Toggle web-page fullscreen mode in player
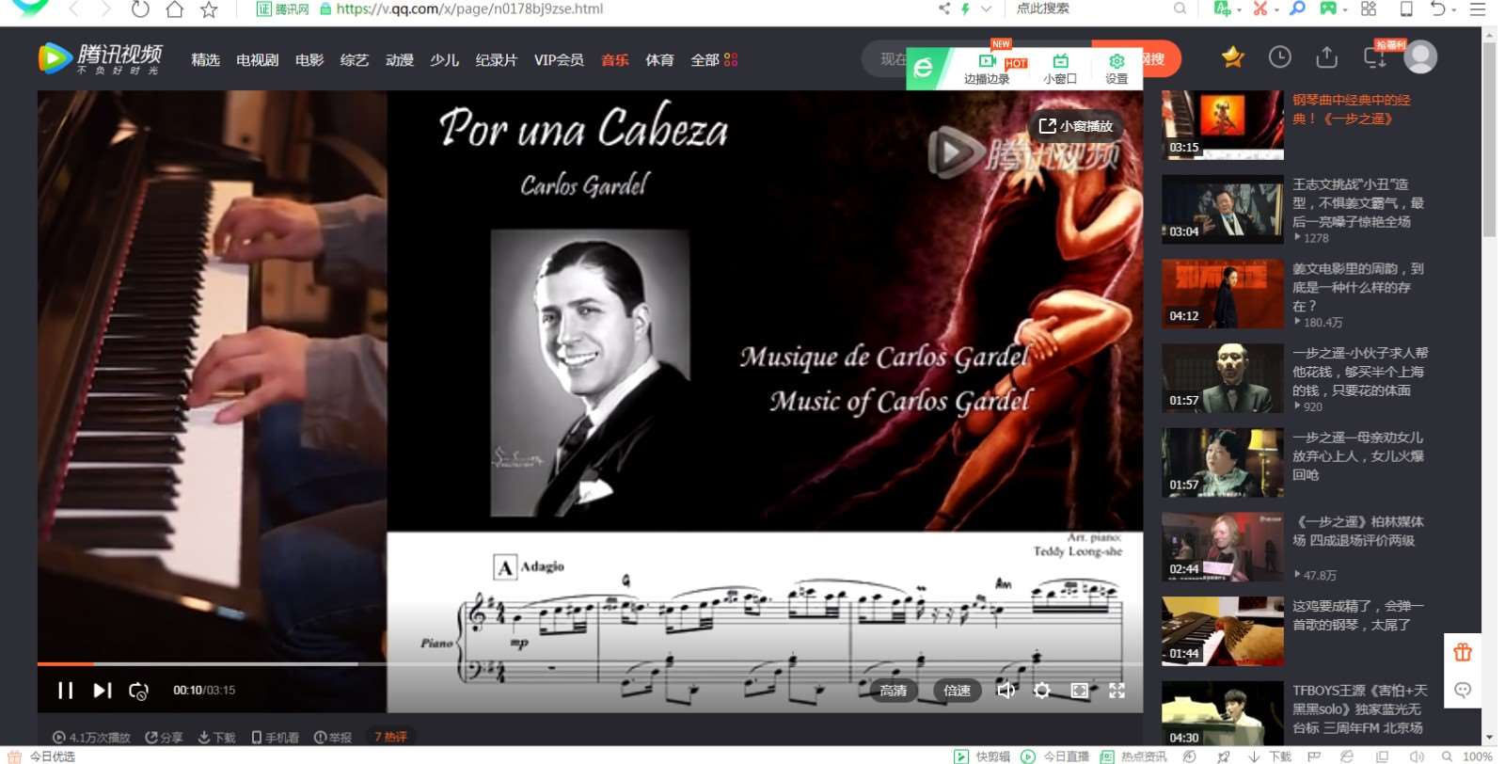The height and width of the screenshot is (764, 1505). coord(1079,691)
